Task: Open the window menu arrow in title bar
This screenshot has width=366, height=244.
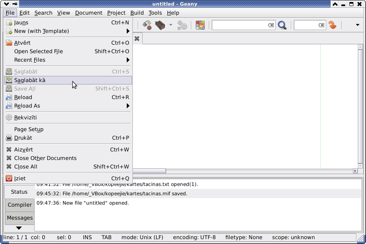Action: (x=7, y=4)
